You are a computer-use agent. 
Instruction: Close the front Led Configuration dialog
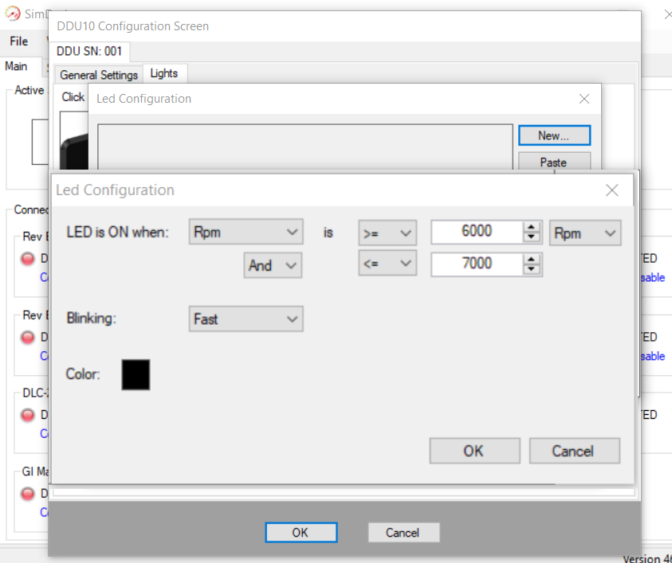tap(611, 190)
